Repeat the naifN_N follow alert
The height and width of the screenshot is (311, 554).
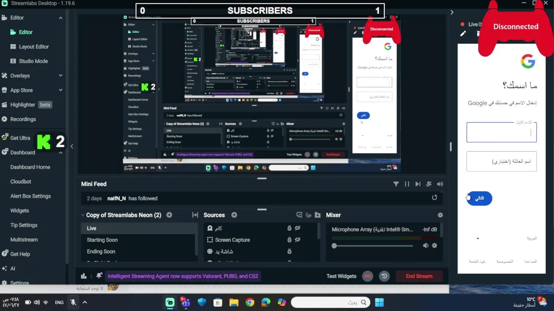pos(435,197)
